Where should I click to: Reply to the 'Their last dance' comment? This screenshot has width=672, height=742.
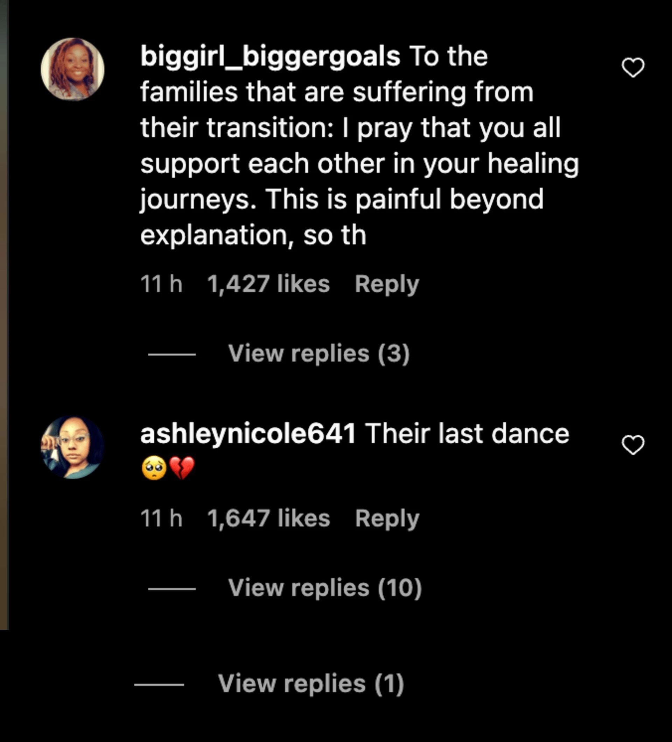(x=387, y=519)
